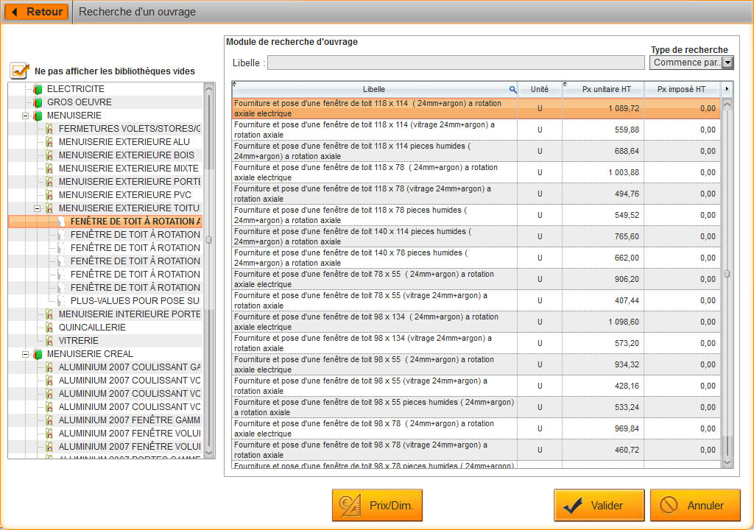Click the VITRERIE chapter icon
This screenshot has height=530, width=754.
click(x=49, y=341)
